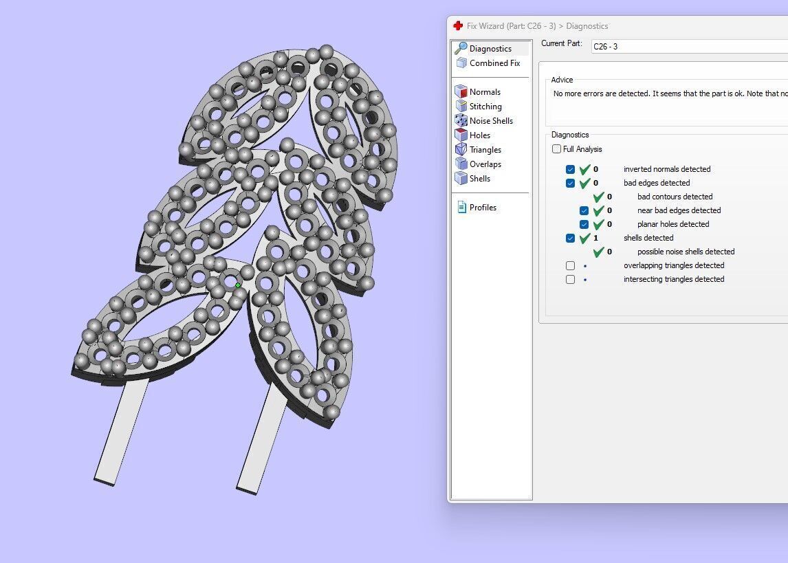The image size is (788, 563).
Task: Click the left support stem of the model
Action: [122, 432]
